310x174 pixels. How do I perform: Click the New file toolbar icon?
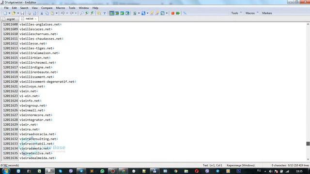click(5, 13)
